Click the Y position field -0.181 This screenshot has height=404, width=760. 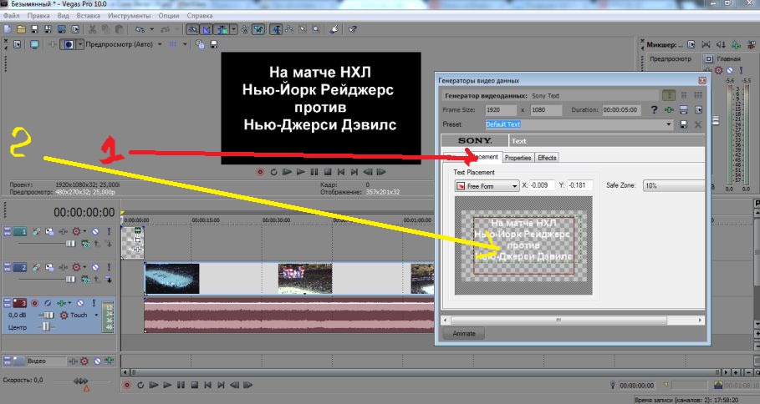pyautogui.click(x=579, y=185)
